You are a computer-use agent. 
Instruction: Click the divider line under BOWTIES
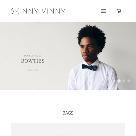pos(33,66)
